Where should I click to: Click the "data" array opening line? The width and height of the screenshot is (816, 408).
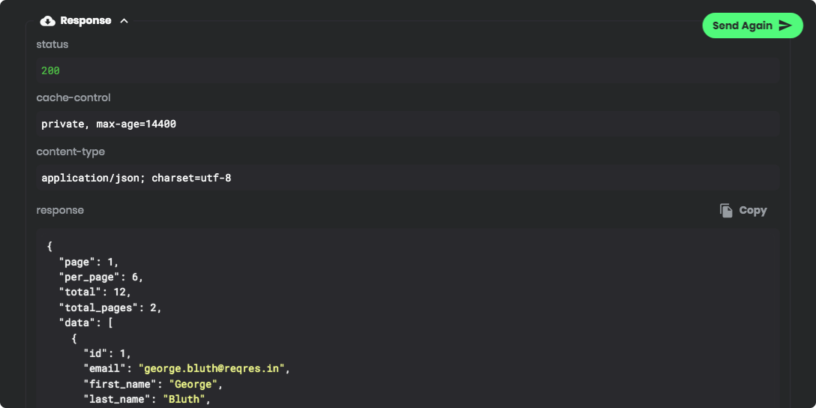pyautogui.click(x=85, y=322)
